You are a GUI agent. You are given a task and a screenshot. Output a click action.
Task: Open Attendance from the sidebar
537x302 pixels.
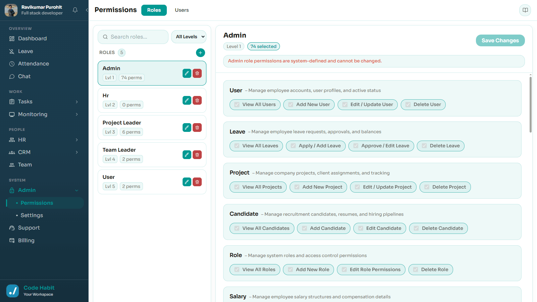click(44, 64)
